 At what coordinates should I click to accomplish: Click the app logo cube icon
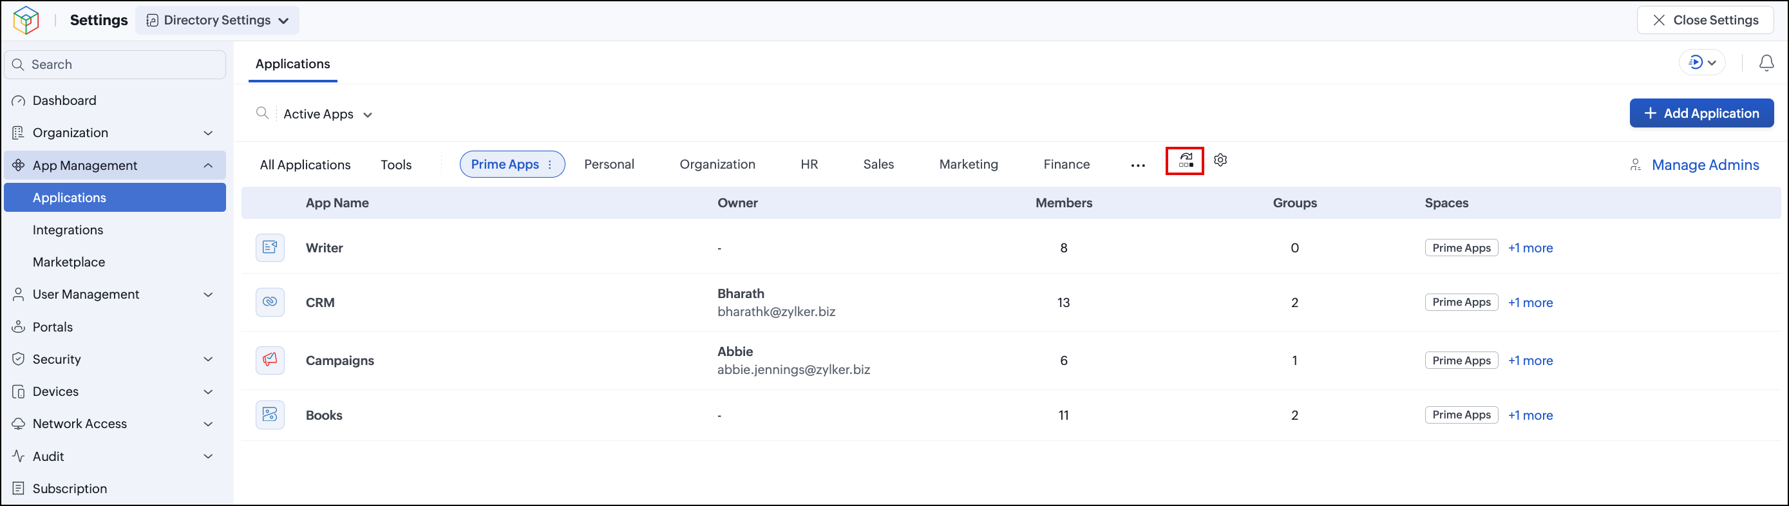(26, 20)
